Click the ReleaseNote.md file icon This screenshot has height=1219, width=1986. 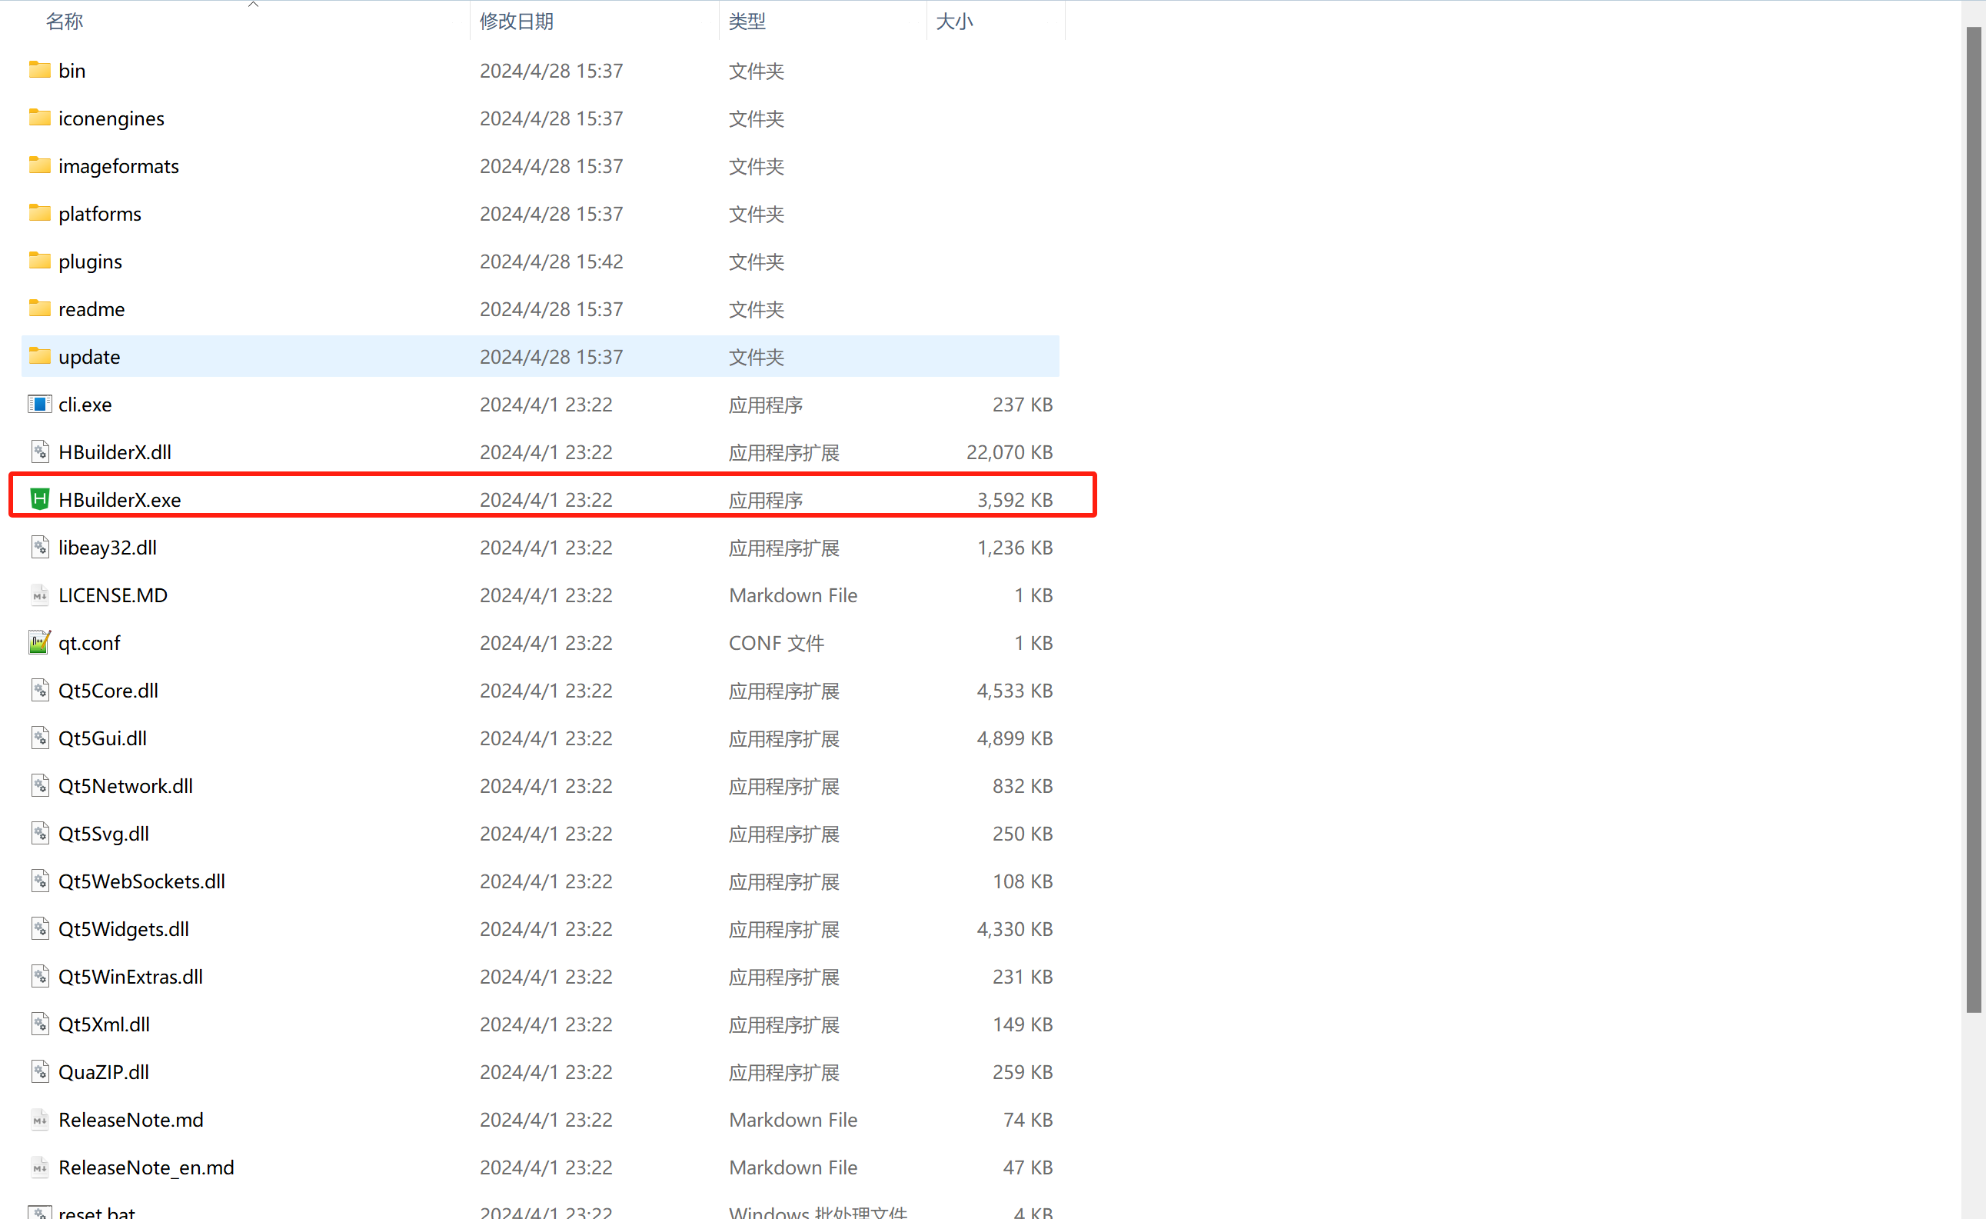[39, 1119]
